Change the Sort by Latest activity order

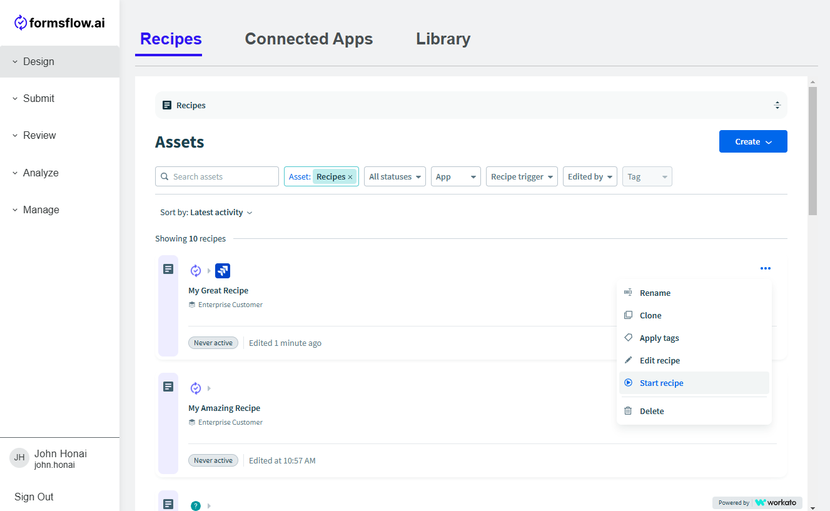point(206,213)
